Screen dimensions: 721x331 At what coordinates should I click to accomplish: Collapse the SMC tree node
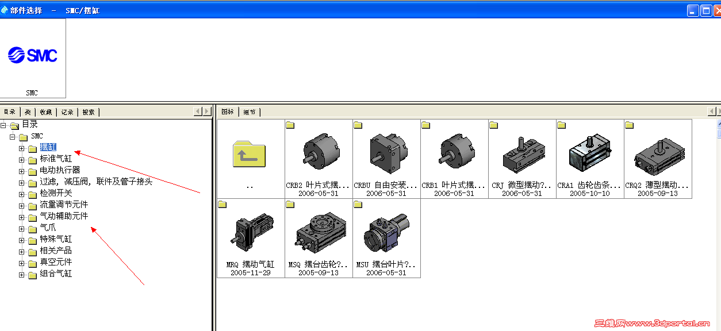[x=12, y=136]
